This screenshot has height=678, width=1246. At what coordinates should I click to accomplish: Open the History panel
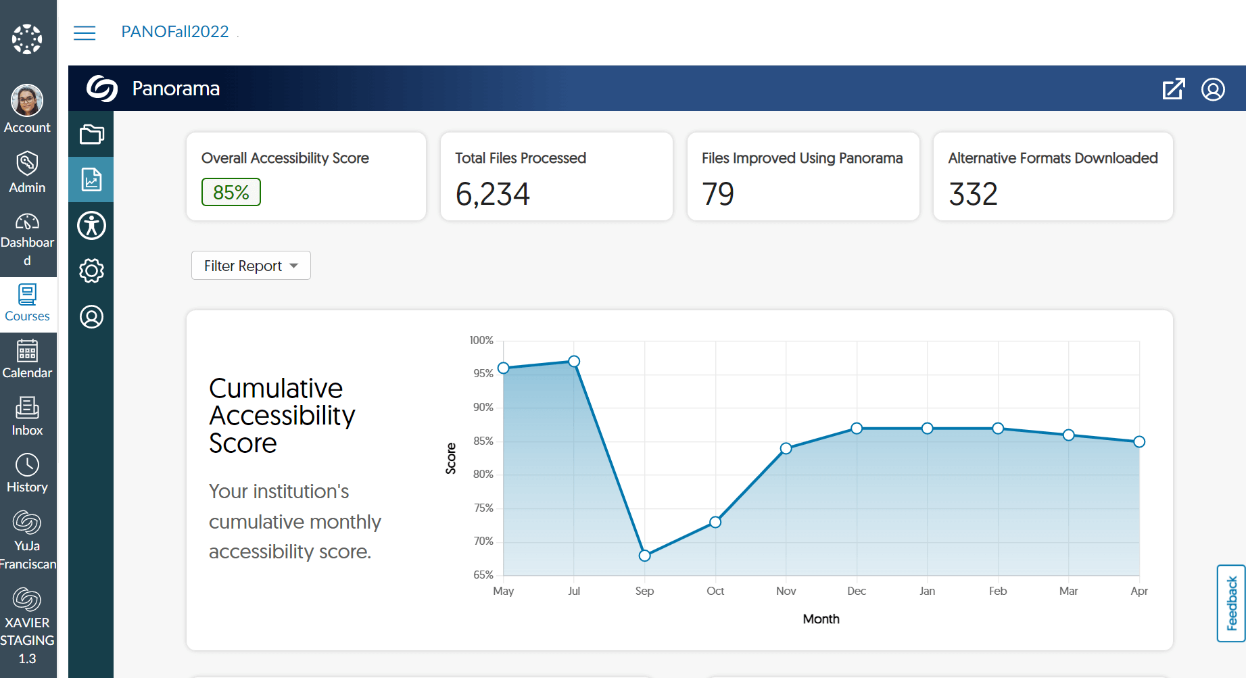click(x=27, y=473)
